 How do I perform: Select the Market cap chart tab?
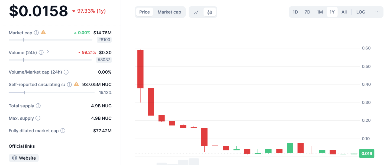click(x=169, y=12)
